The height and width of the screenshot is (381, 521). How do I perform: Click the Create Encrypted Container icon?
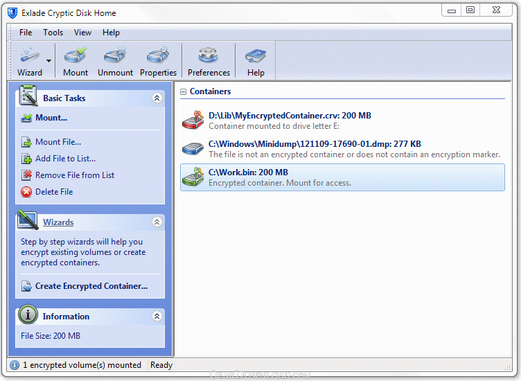tap(26, 286)
